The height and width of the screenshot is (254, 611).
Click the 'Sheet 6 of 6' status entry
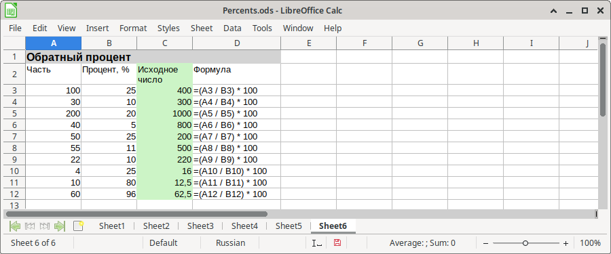click(x=33, y=243)
